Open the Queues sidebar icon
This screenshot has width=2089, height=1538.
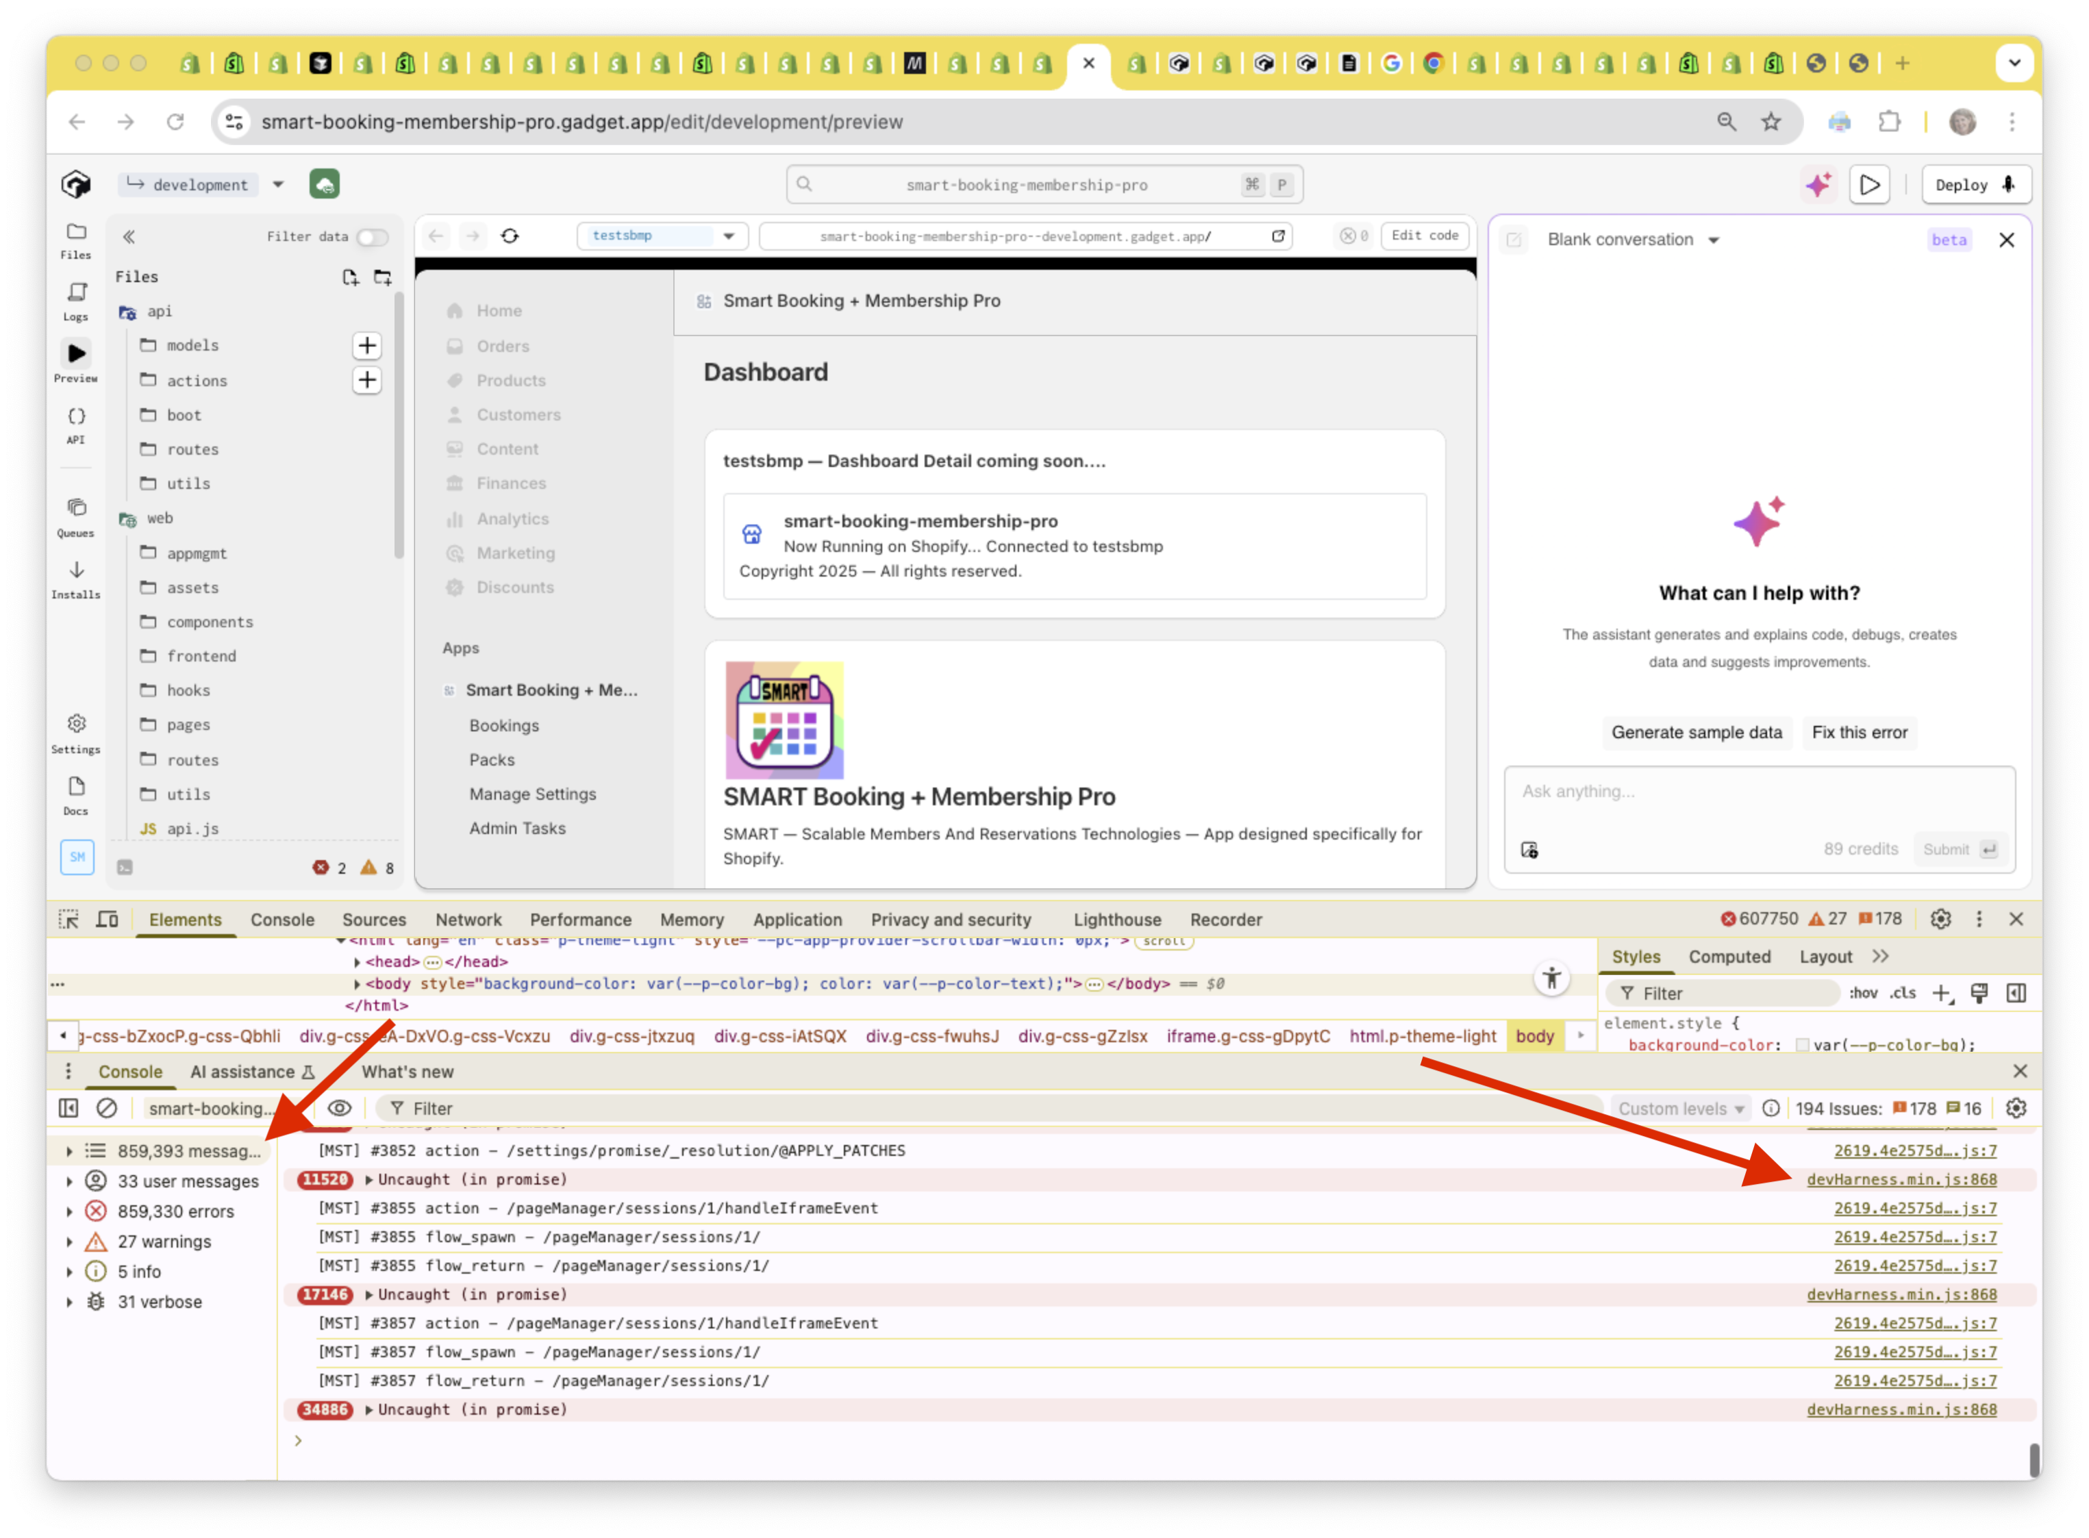(x=76, y=508)
